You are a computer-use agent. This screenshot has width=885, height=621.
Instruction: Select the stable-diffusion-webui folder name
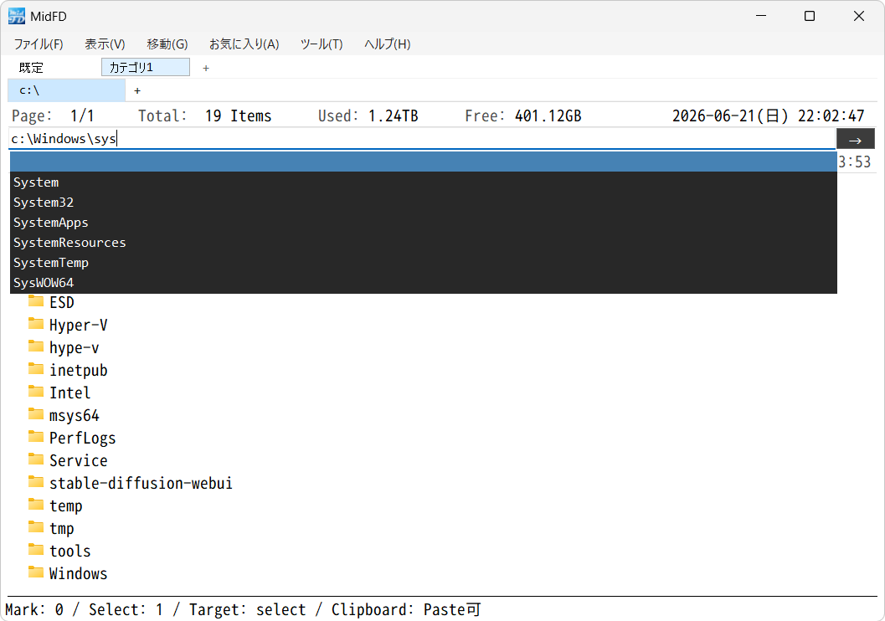coord(141,484)
